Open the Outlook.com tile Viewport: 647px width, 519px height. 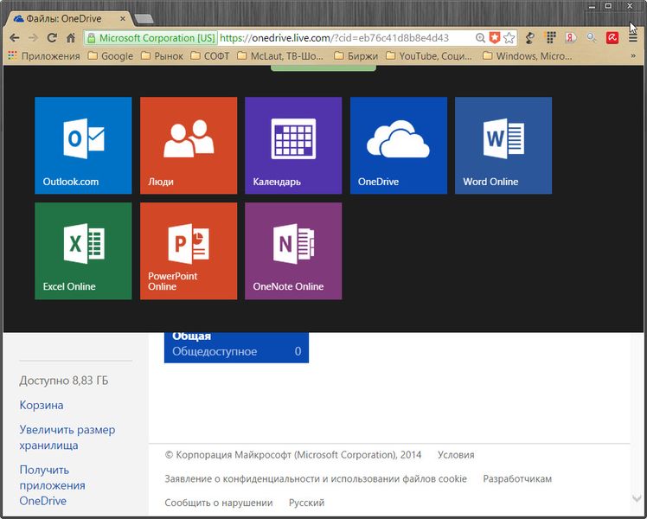[83, 145]
